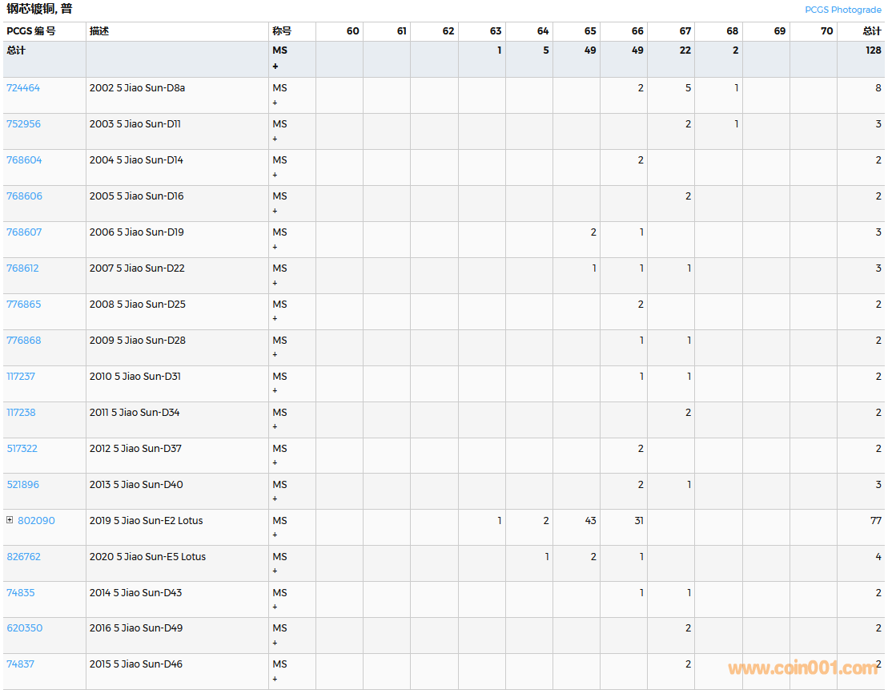Go to coin entry 517322
Viewport: 888px width, 690px height.
tap(22, 449)
